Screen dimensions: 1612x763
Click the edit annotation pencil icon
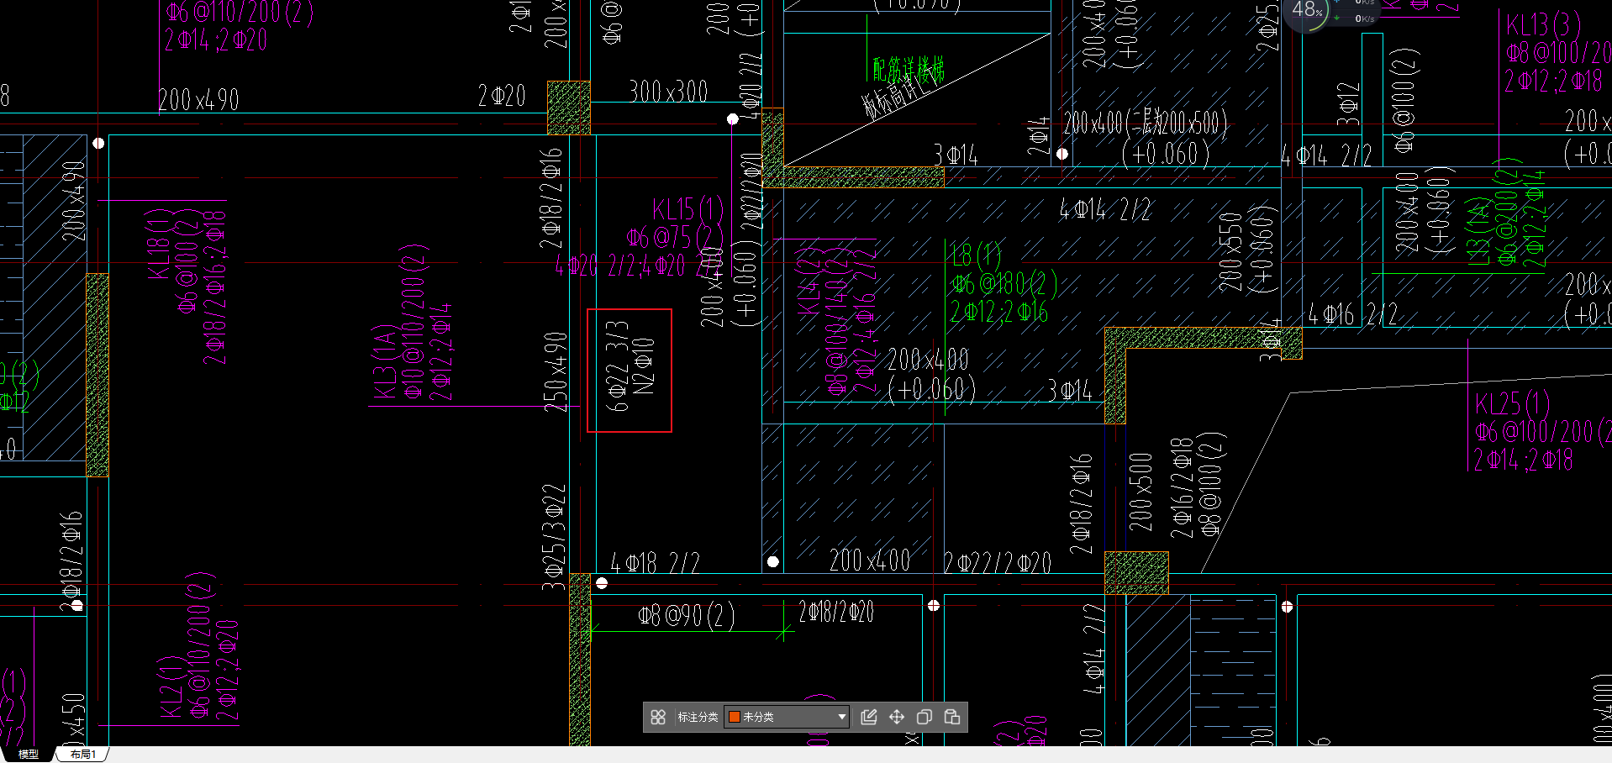pyautogui.click(x=869, y=717)
